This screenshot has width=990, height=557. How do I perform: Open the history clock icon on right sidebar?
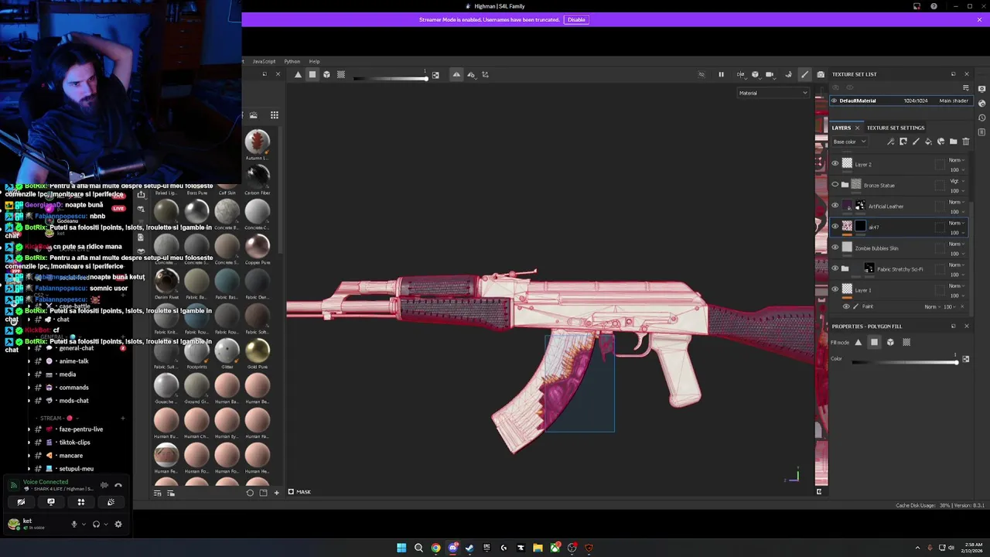[981, 118]
